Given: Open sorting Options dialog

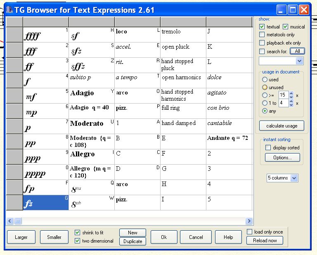Looking at the screenshot, I should tap(282, 158).
